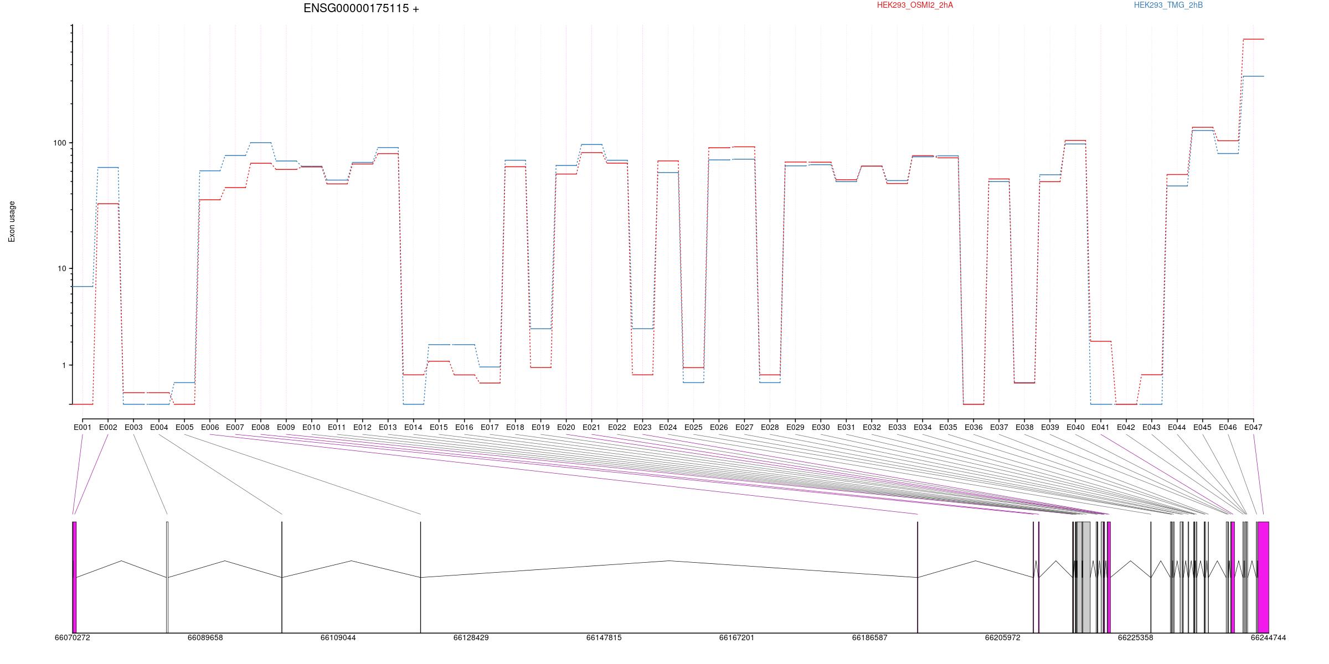Click exon label E047

pyautogui.click(x=1254, y=427)
